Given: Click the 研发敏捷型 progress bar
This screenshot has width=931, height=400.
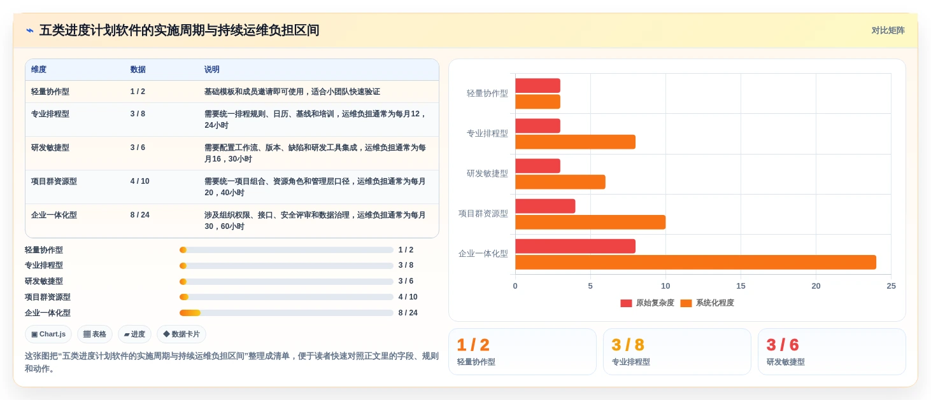Looking at the screenshot, I should pyautogui.click(x=287, y=282).
